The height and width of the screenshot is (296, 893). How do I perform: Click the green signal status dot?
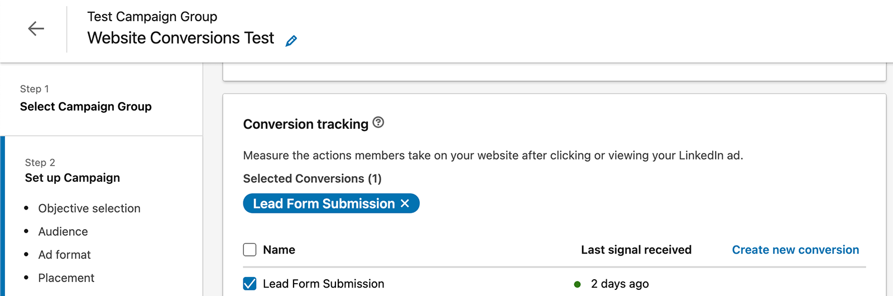click(577, 284)
